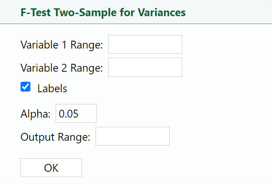The image size is (272, 184).
Task: Select the Output Range text box
Action: coord(132,136)
